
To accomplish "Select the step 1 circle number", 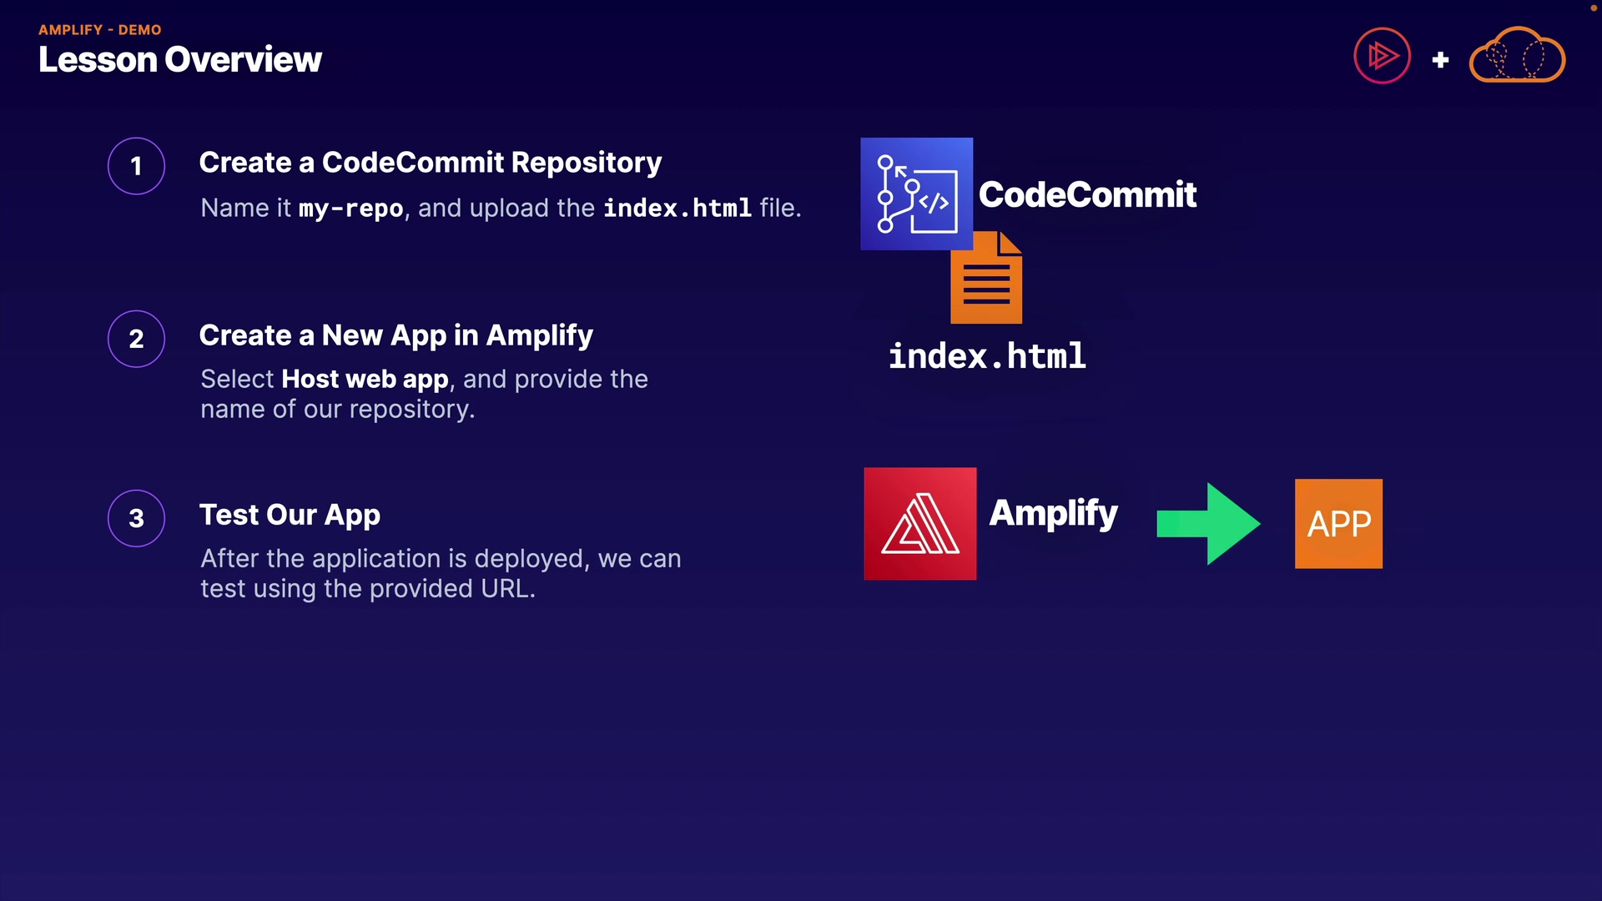I will (x=136, y=166).
